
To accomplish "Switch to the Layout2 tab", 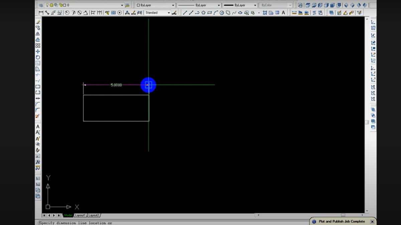I will click(94, 215).
